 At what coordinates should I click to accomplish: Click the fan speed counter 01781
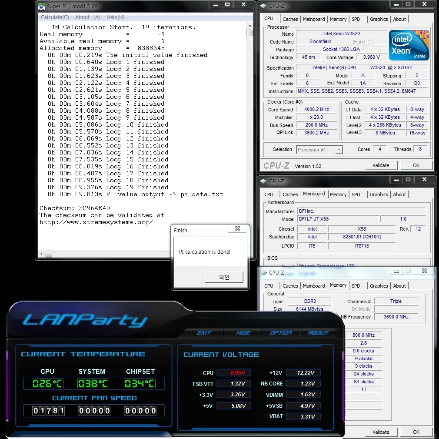[48, 411]
